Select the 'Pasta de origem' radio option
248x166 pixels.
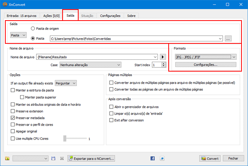[33, 29]
